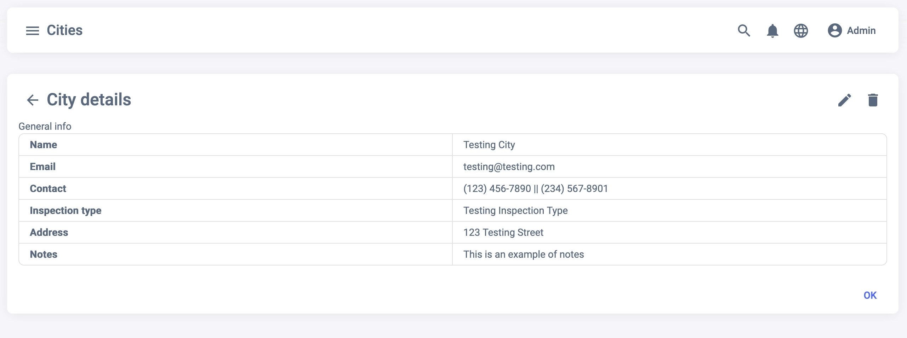This screenshot has width=907, height=338.
Task: Click the testing@testing.com email value
Action: 509,167
